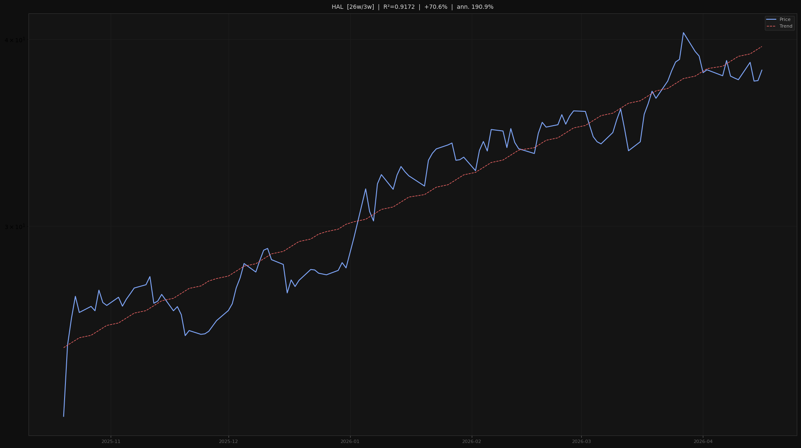Select the 2025-11 axis label

pyautogui.click(x=111, y=441)
